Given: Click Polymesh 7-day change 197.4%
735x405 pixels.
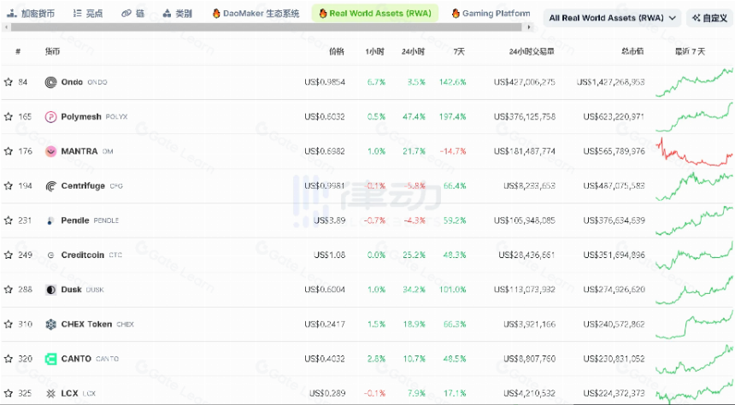Looking at the screenshot, I should click(x=452, y=117).
